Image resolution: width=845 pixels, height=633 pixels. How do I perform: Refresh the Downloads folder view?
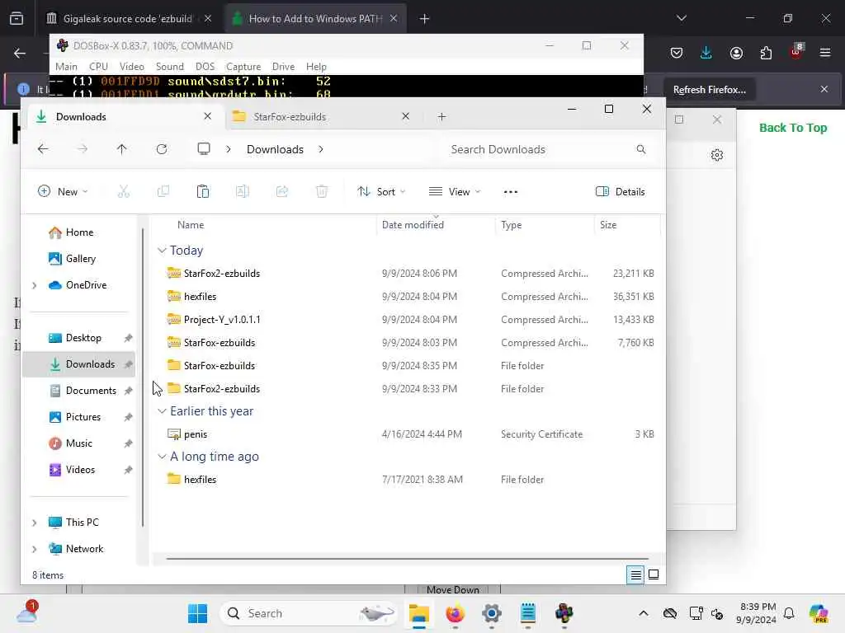coord(162,149)
